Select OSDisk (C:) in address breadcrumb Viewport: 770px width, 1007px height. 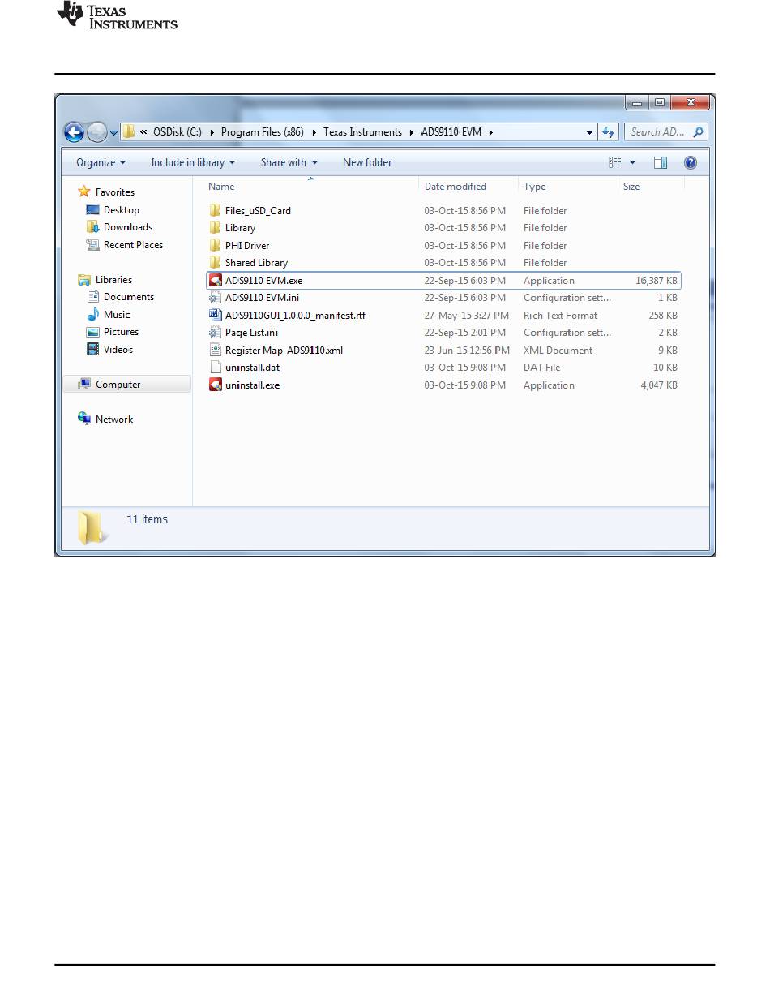point(177,132)
